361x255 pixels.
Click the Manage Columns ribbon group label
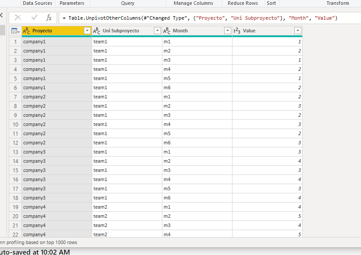pos(193,3)
